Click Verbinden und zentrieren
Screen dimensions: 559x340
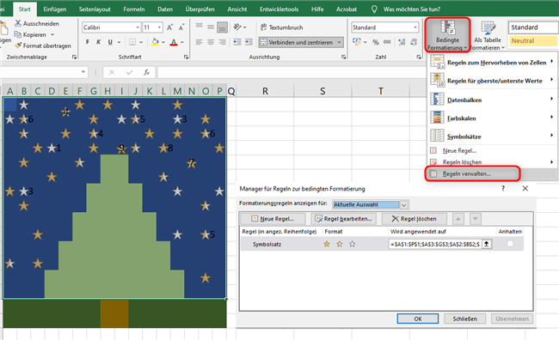click(297, 42)
